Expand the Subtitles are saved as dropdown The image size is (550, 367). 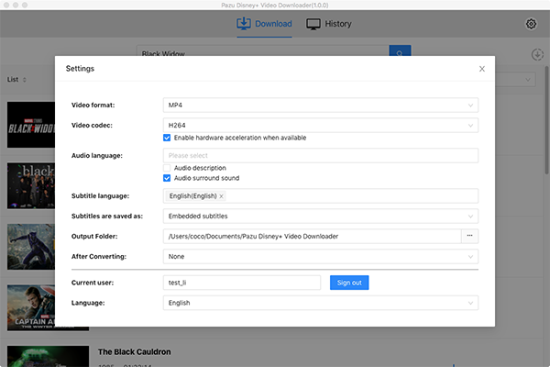(321, 216)
